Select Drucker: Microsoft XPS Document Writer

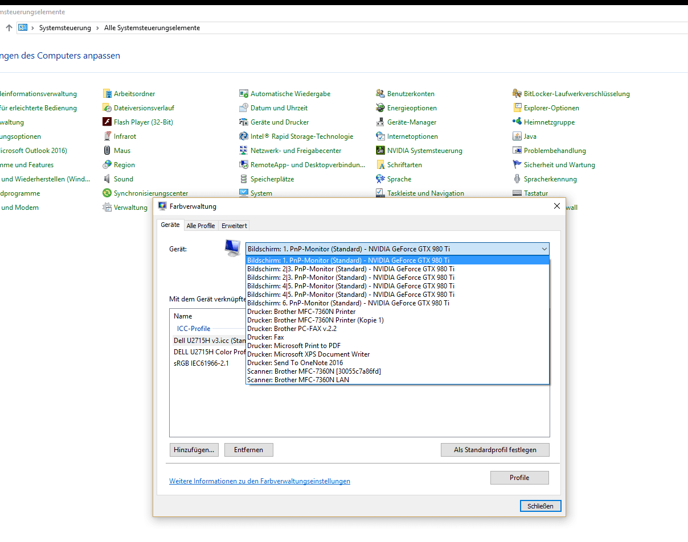pos(398,354)
